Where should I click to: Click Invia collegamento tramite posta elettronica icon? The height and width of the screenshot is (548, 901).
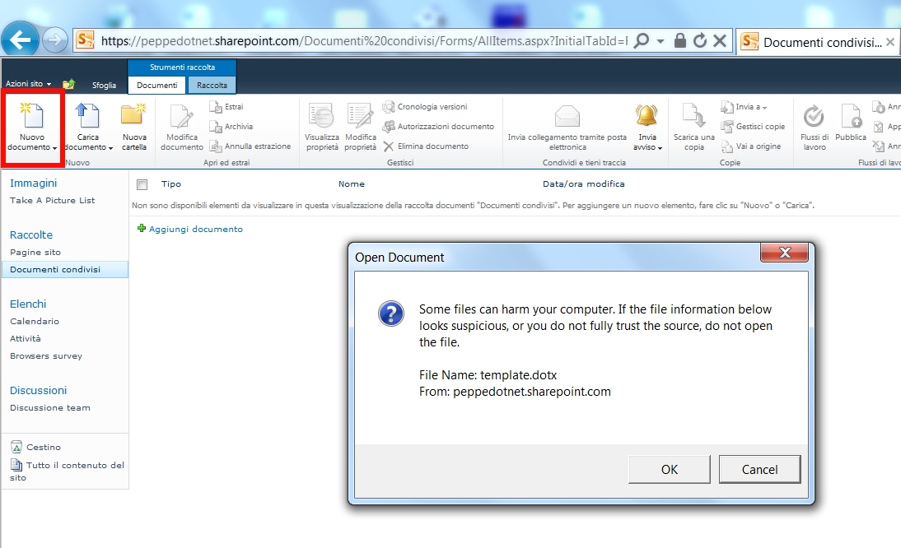[567, 117]
